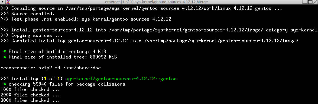This screenshot has height=104, width=318.
Task: Click the '3000 files checked ...' line
Action: click(30, 100)
